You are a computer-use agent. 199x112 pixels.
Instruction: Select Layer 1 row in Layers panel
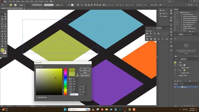[x=186, y=87]
